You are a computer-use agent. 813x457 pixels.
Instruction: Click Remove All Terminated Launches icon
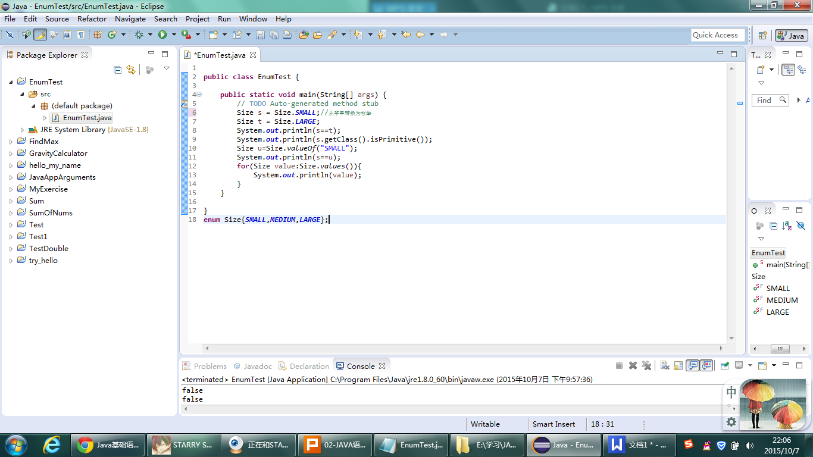click(x=646, y=365)
